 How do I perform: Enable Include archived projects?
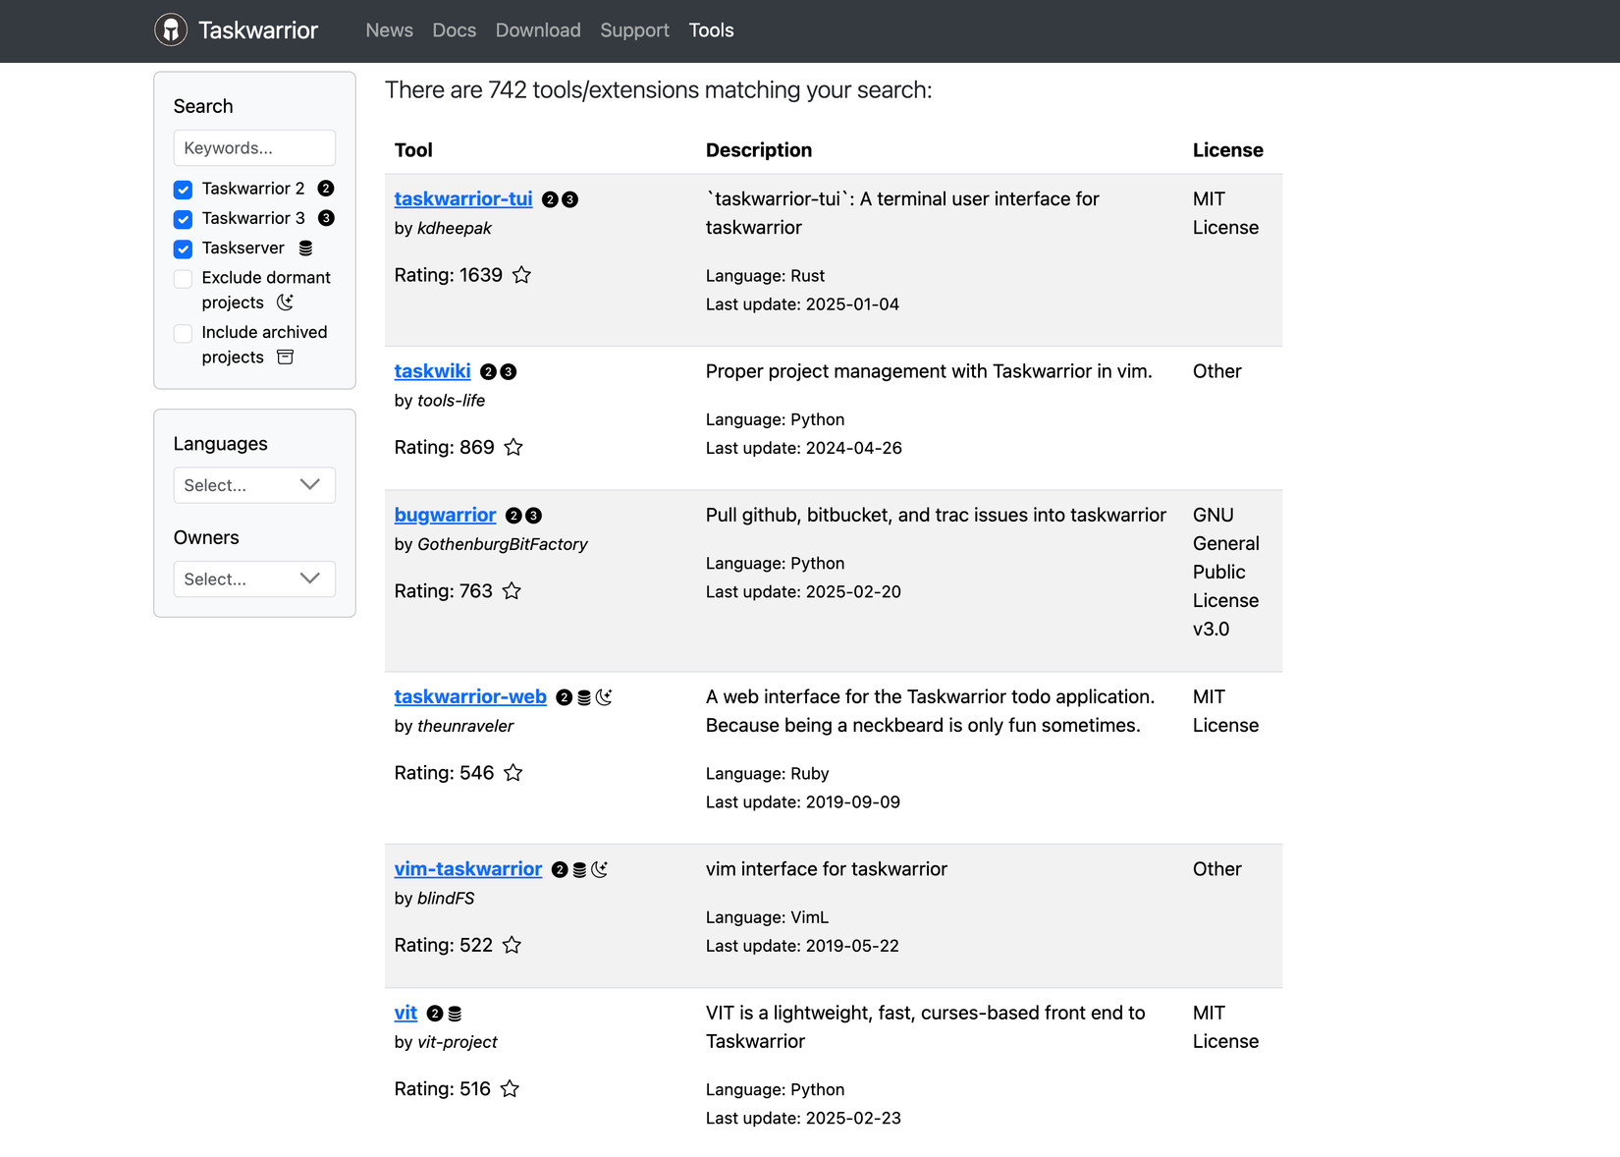pyautogui.click(x=183, y=334)
